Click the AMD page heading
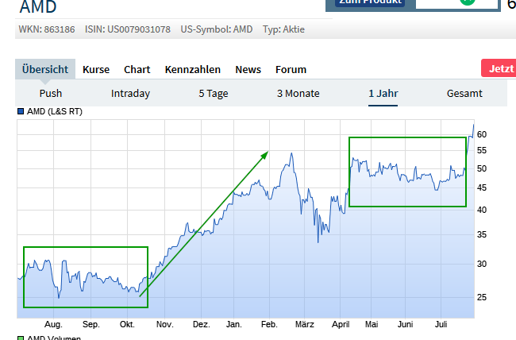Viewport: 516px width, 340px height. pos(38,6)
